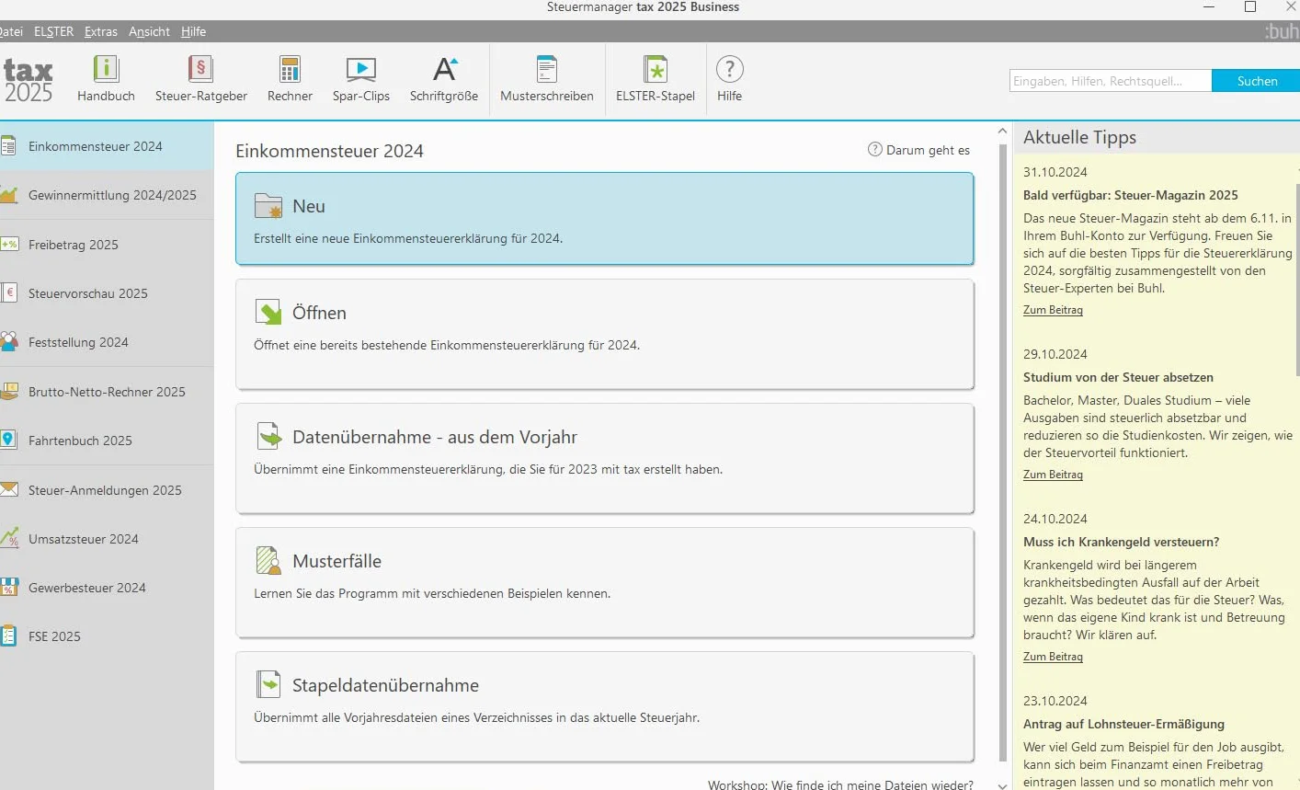Click the search field 'Eingaben, Hilfen, Rechtsquell...'

(1111, 81)
